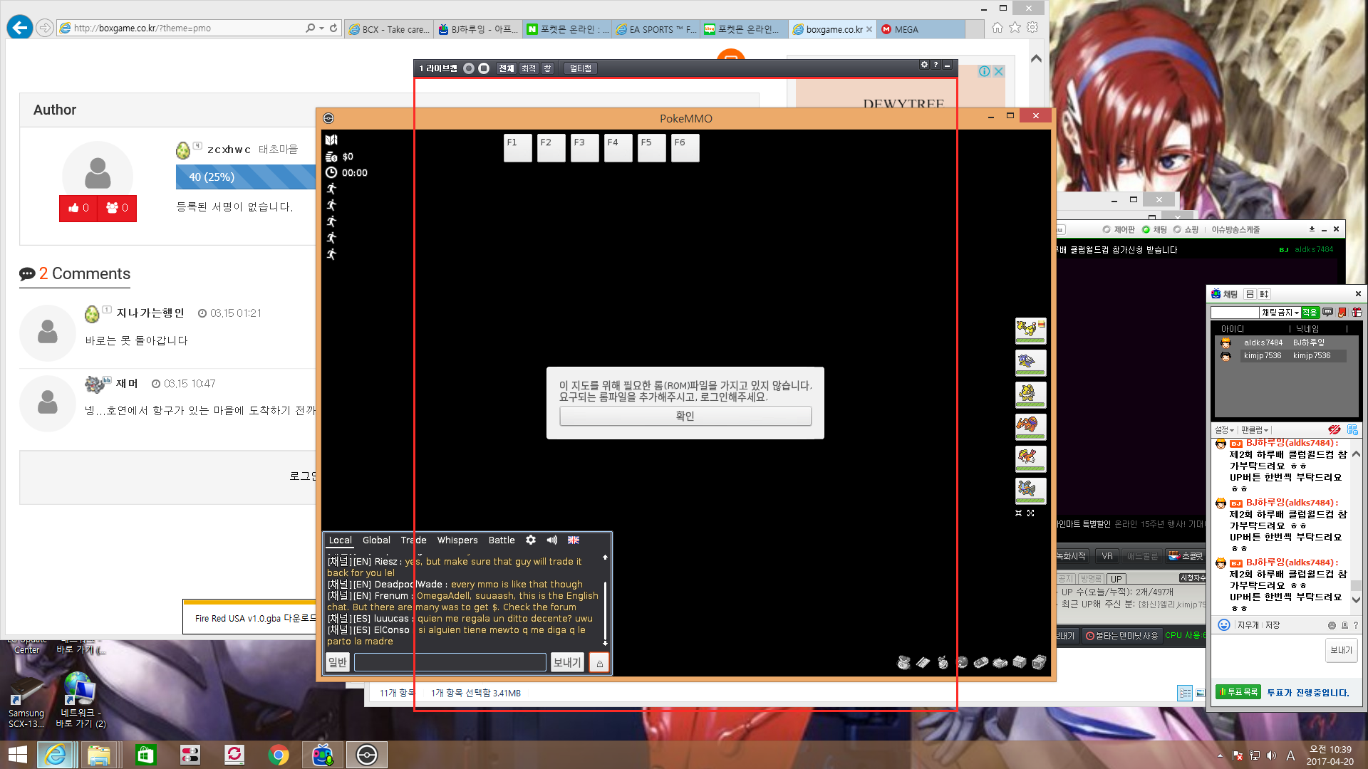Select sixth party Pokemon slot
Screen dimensions: 1368x769
coord(1030,491)
